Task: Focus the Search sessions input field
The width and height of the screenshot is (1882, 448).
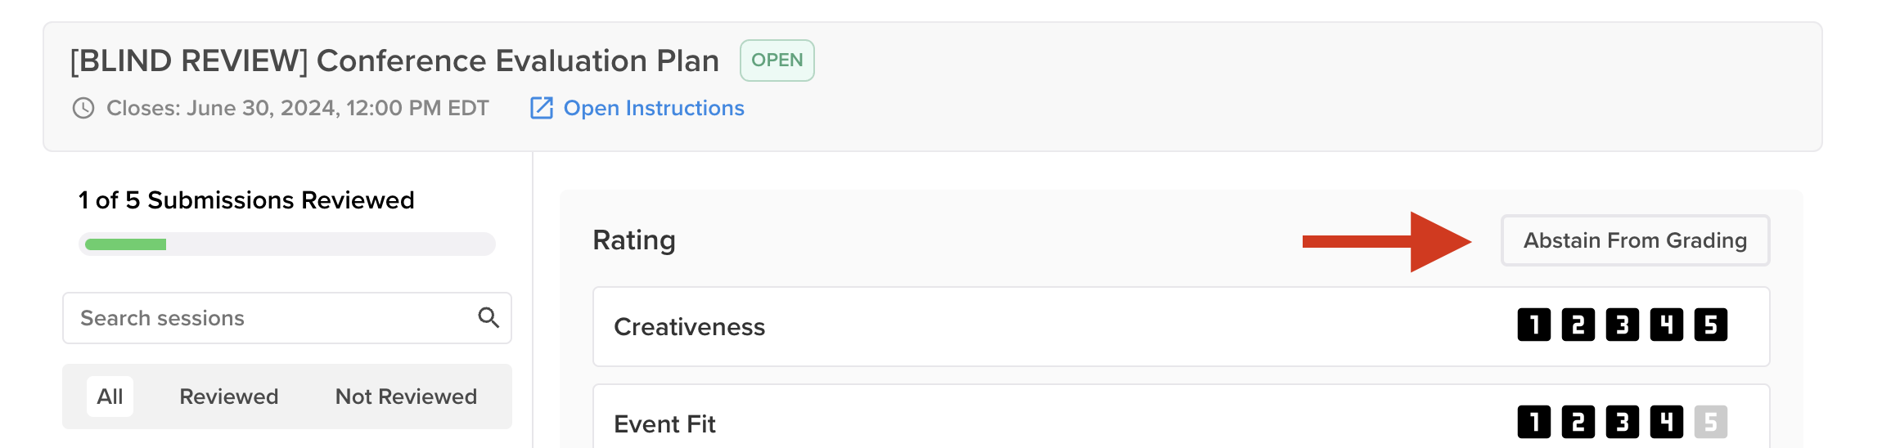Action: point(270,318)
